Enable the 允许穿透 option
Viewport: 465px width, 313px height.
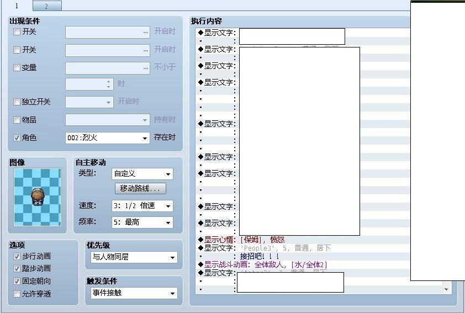click(x=17, y=294)
